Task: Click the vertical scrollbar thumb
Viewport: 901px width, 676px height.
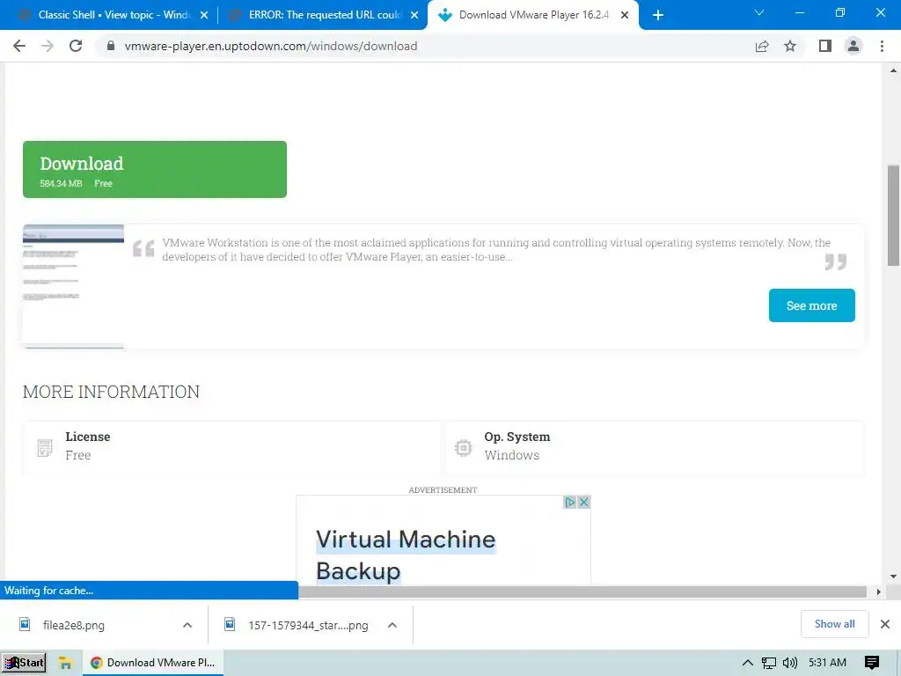Action: pos(893,215)
